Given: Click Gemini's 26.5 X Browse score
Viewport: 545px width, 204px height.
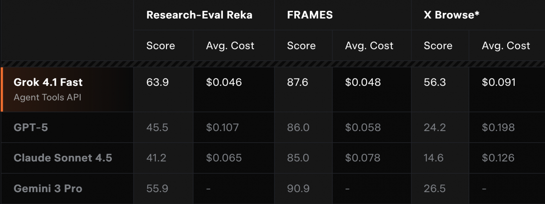Looking at the screenshot, I should 435,189.
